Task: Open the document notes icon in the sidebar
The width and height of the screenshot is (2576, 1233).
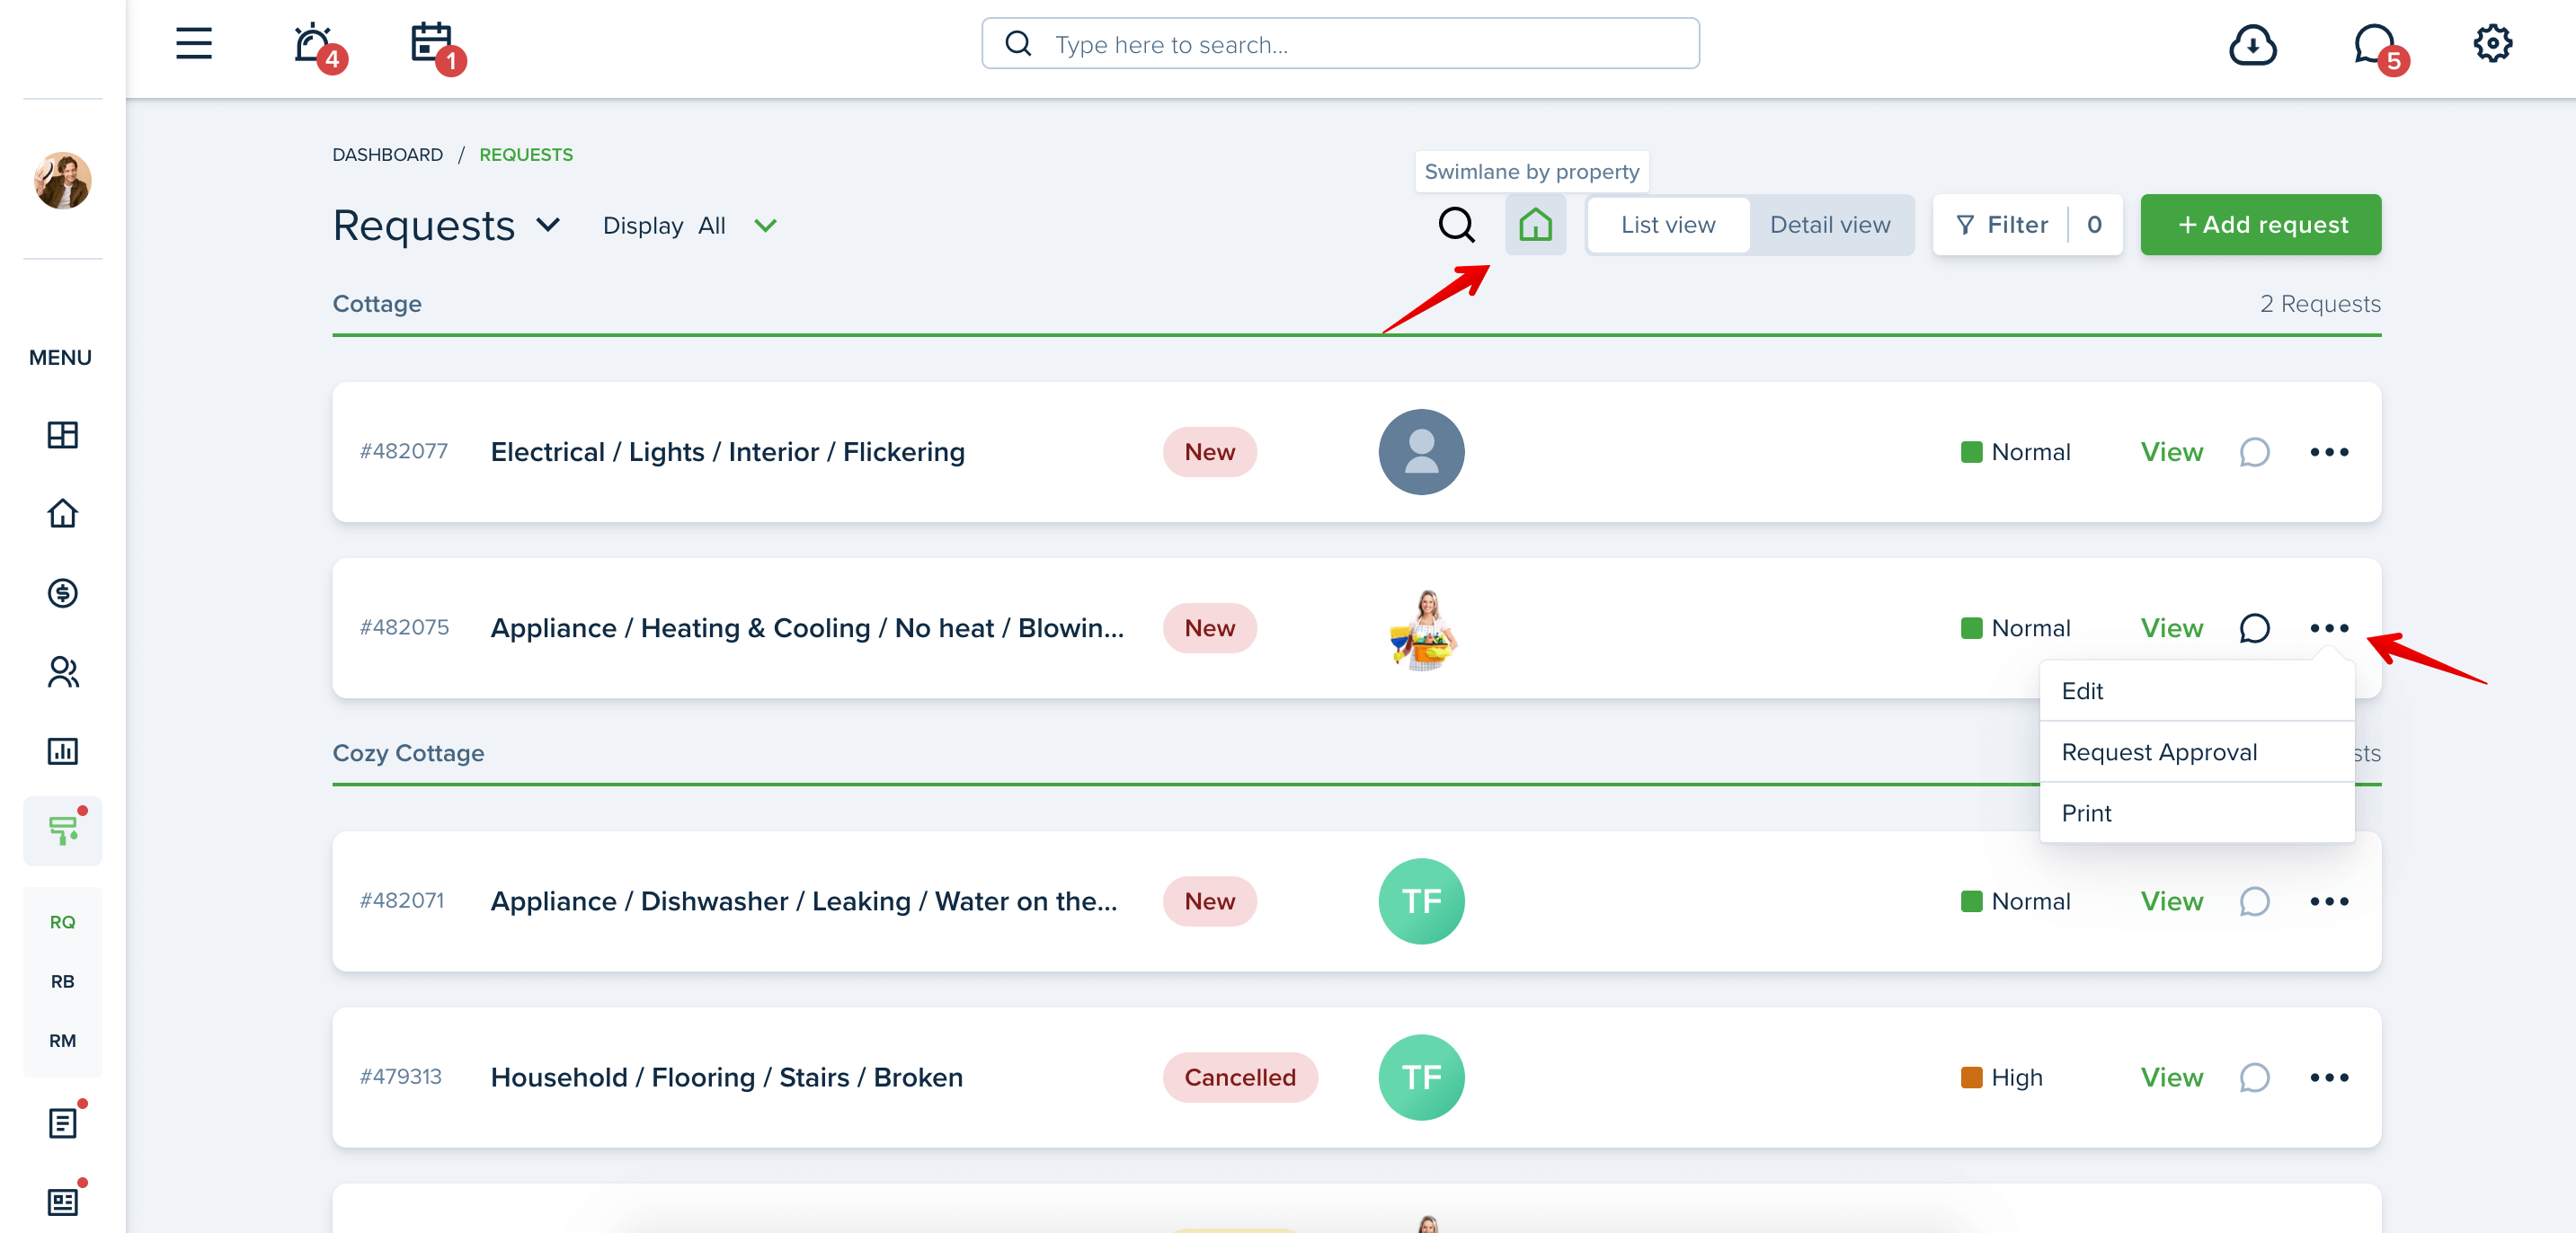Action: pos(63,1122)
